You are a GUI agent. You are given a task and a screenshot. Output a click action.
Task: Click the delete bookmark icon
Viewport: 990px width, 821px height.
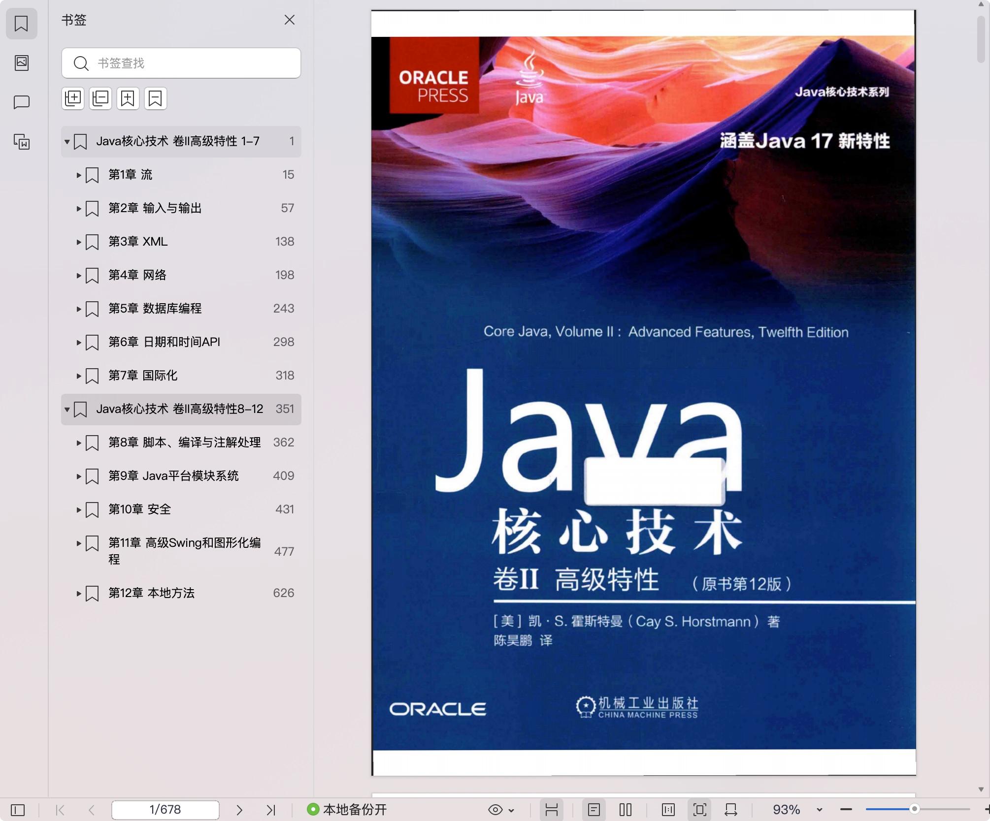tap(156, 98)
